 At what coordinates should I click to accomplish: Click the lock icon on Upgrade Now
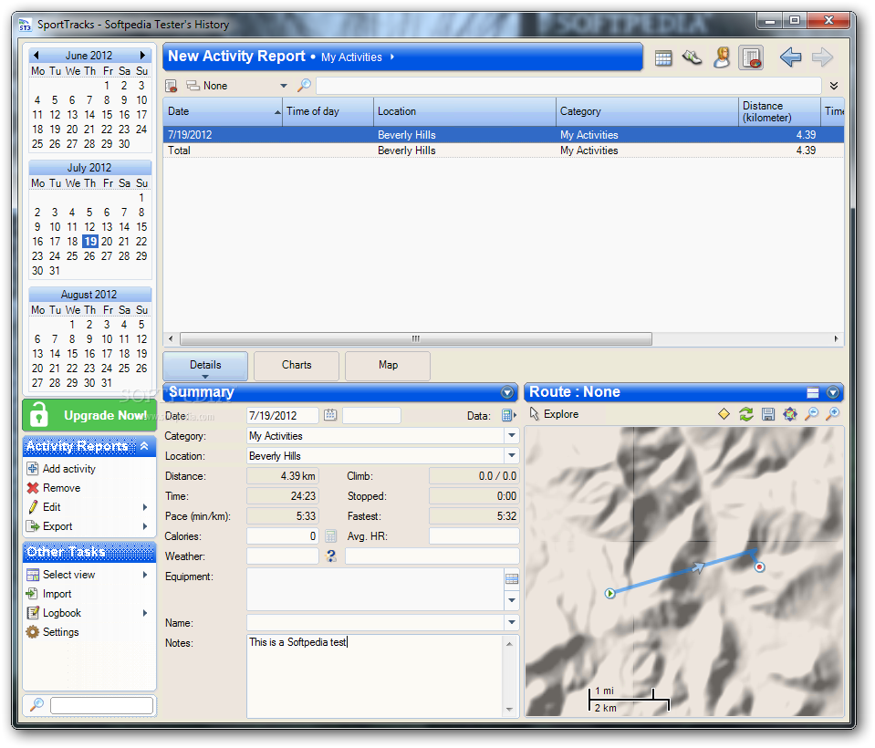[x=38, y=415]
